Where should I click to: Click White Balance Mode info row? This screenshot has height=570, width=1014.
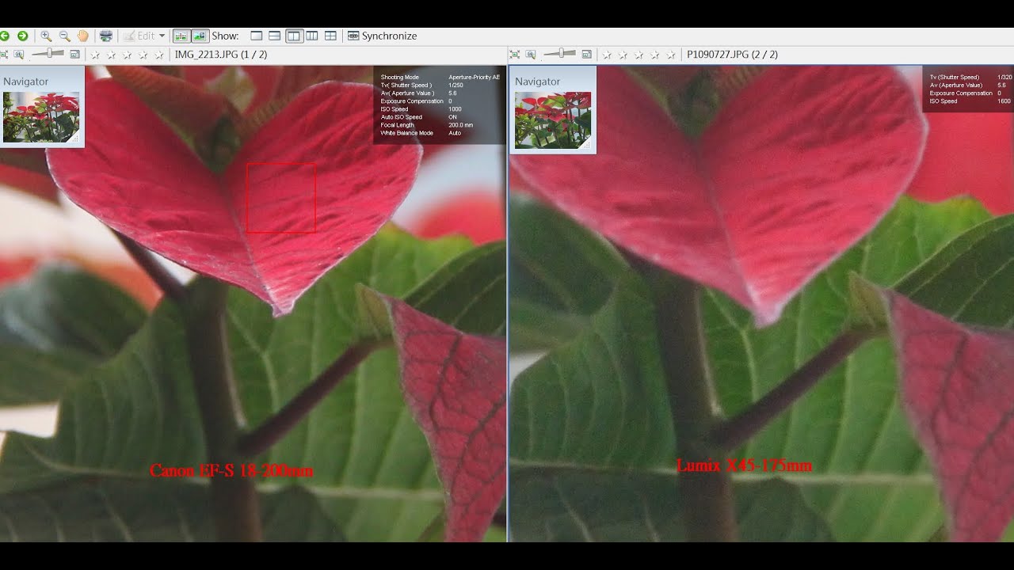pos(421,133)
